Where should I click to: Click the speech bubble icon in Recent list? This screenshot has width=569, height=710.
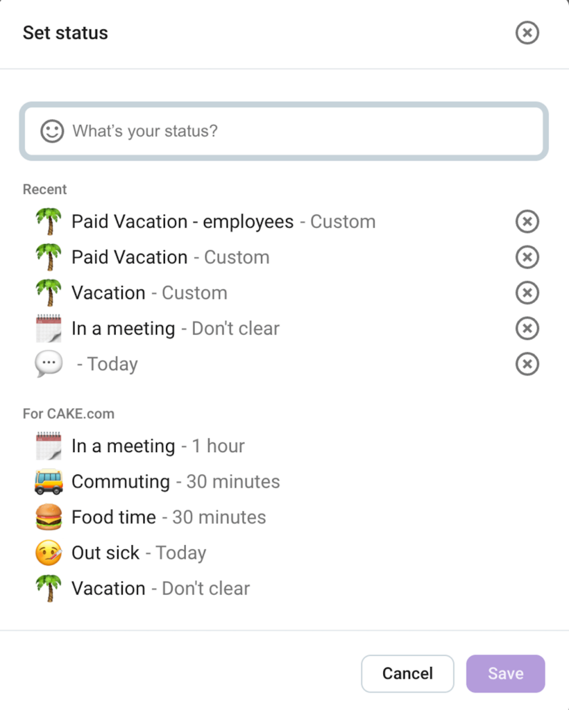coord(47,363)
